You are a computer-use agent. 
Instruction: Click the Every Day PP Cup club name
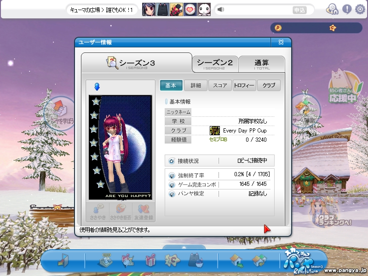click(245, 131)
